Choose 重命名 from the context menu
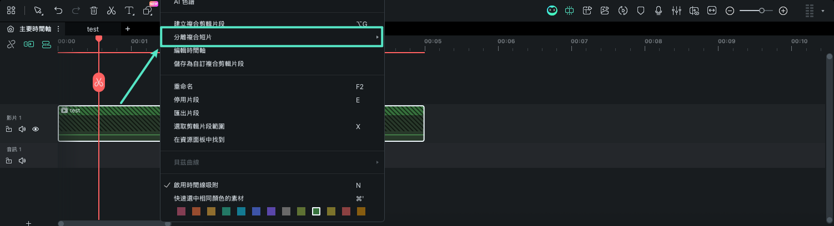This screenshot has width=834, height=226. coord(183,87)
